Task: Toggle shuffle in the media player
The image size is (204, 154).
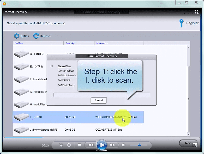Action: pos(61,145)
